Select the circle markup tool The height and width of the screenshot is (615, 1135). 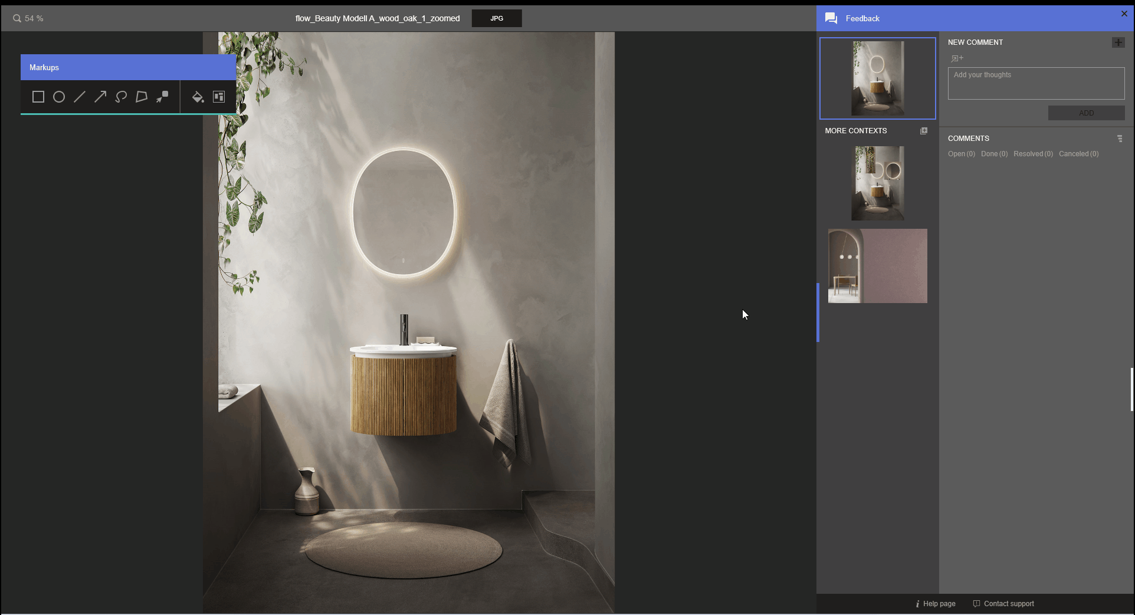point(59,97)
